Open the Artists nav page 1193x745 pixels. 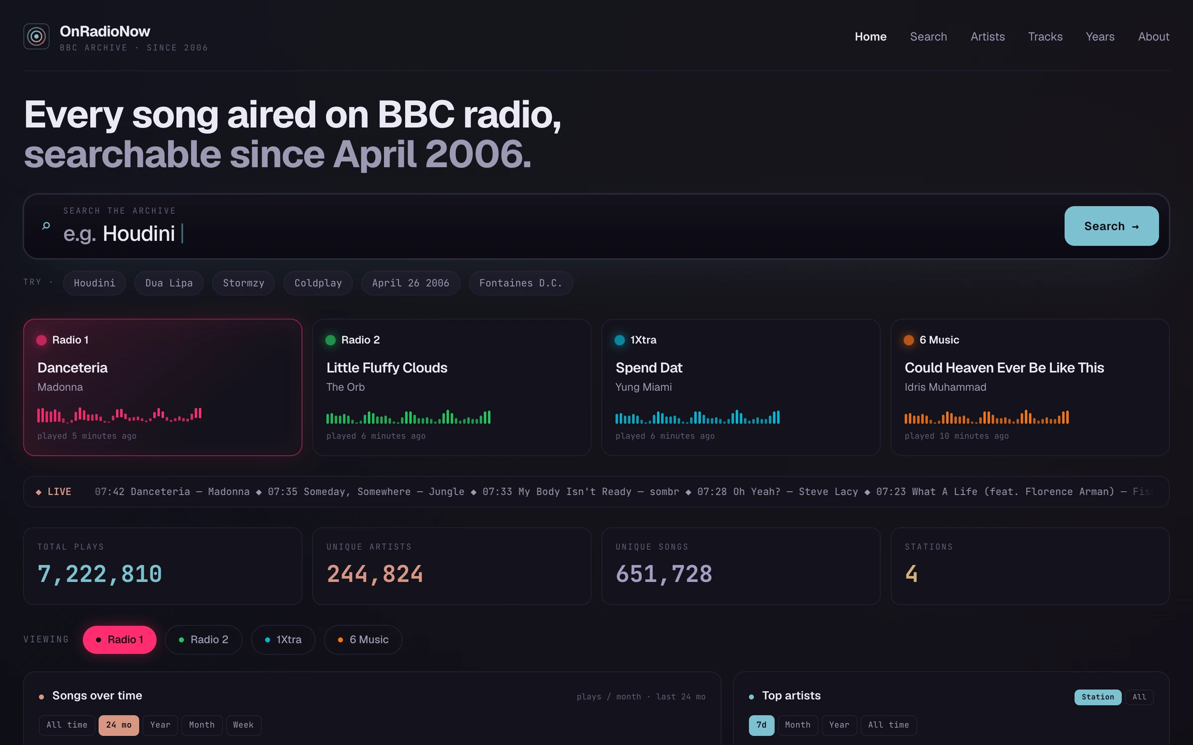pyautogui.click(x=988, y=37)
